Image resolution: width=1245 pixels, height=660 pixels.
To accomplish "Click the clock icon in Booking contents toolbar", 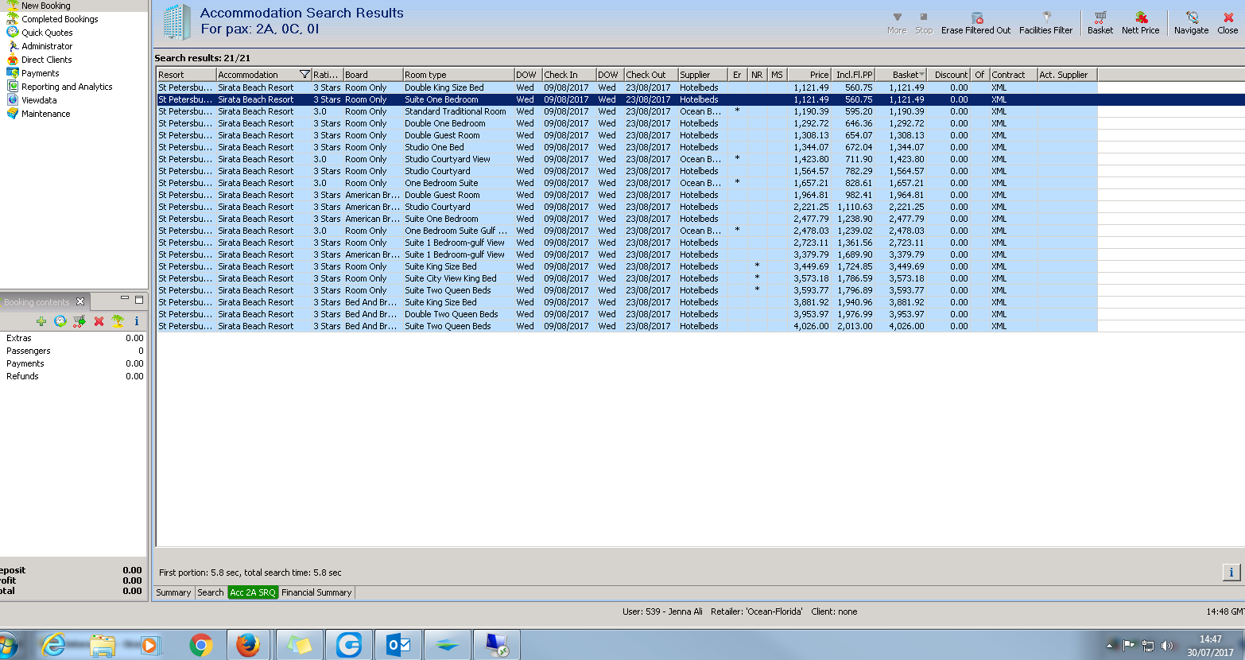I will pyautogui.click(x=60, y=321).
